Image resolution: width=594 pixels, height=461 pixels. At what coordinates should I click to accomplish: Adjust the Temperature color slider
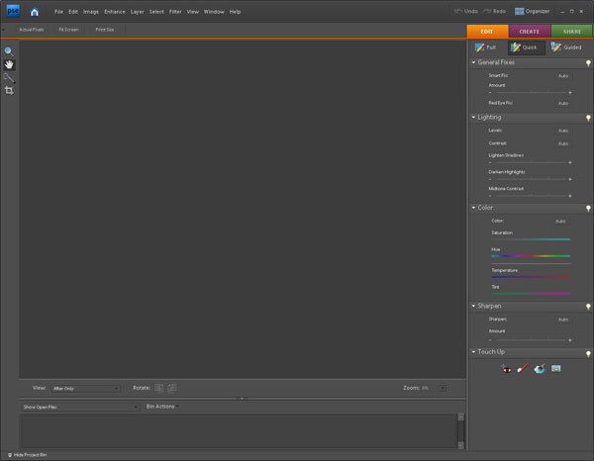point(531,277)
